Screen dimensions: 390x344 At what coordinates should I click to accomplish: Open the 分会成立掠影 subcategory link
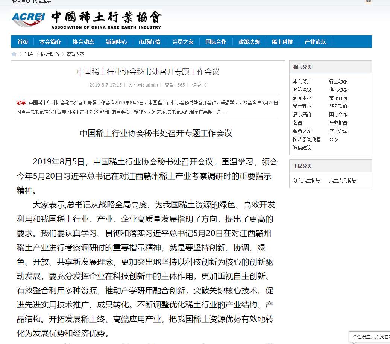click(x=307, y=180)
